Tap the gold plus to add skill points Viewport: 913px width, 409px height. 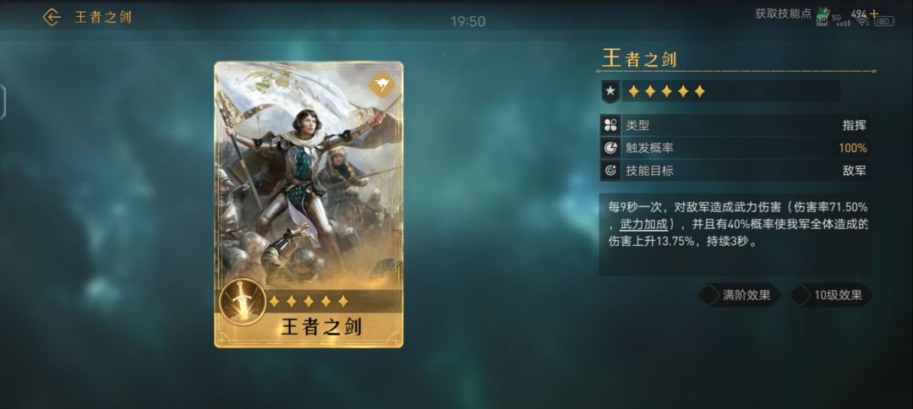pos(874,13)
